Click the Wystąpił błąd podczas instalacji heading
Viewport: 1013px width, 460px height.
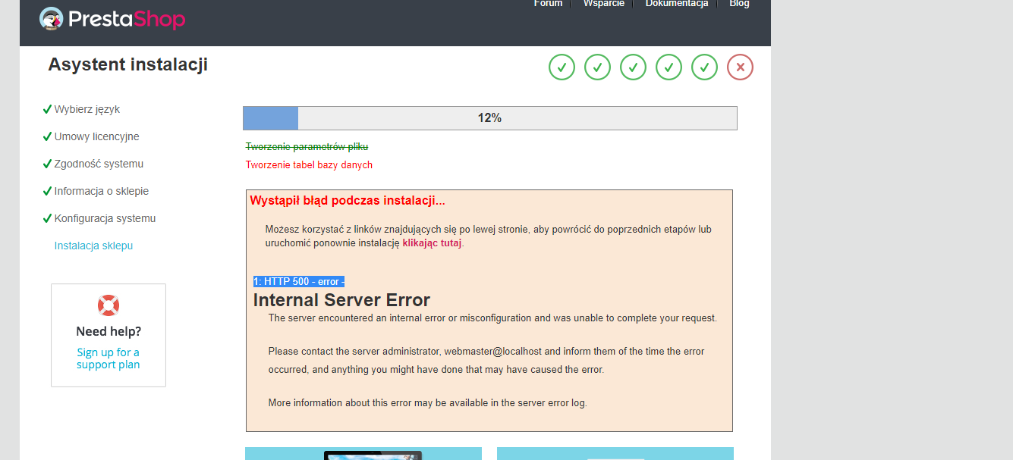[x=348, y=201]
